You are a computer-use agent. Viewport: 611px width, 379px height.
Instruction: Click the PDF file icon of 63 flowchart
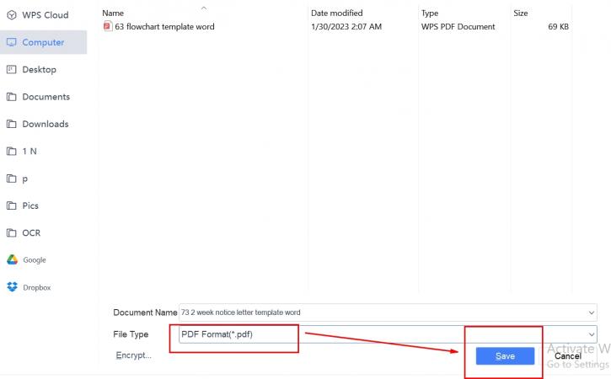pyautogui.click(x=107, y=26)
